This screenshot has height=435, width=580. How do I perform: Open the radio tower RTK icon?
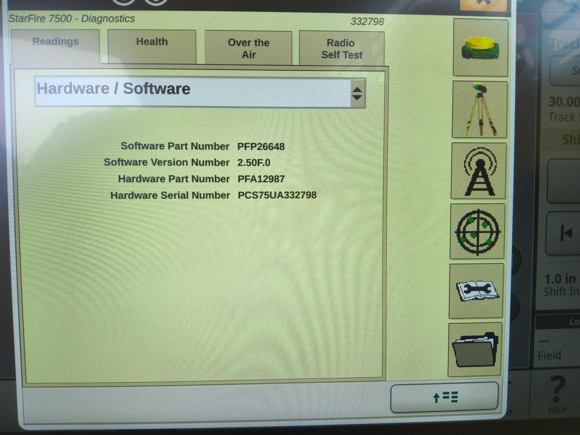tap(478, 171)
